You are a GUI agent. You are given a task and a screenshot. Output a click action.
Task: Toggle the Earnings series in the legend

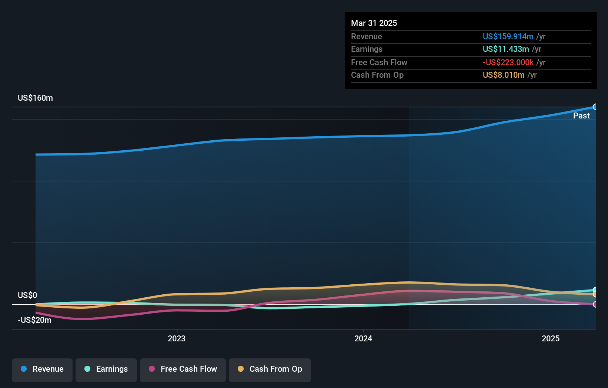pos(106,370)
